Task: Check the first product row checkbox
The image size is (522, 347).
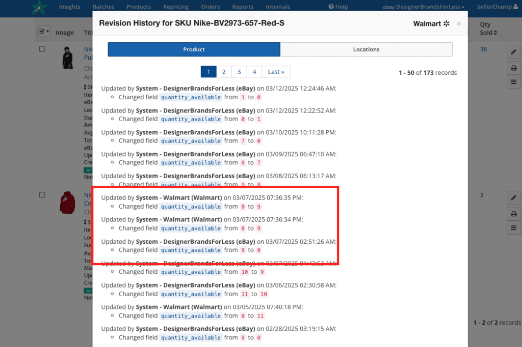Action: pyautogui.click(x=42, y=49)
